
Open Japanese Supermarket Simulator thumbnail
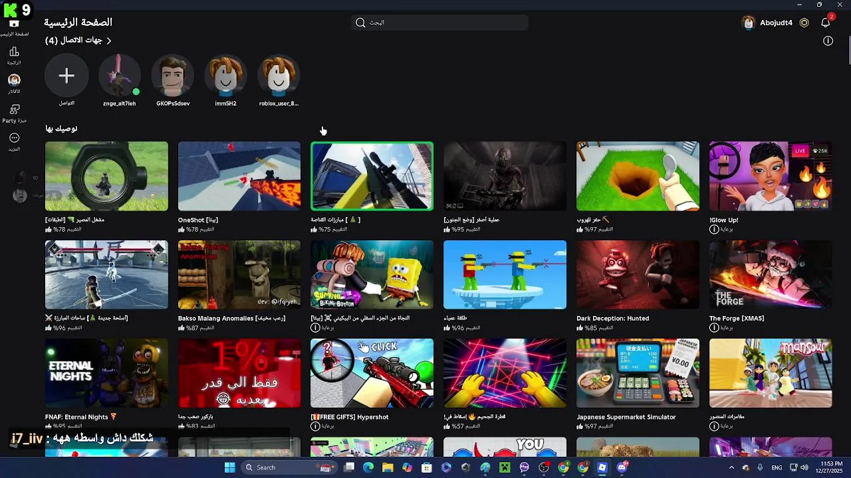[x=638, y=373]
